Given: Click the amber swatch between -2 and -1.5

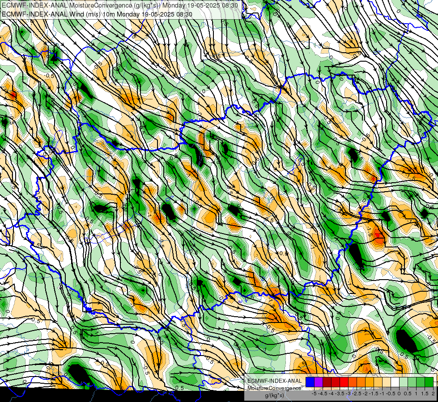Looking at the screenshot, I should tap(370, 382).
